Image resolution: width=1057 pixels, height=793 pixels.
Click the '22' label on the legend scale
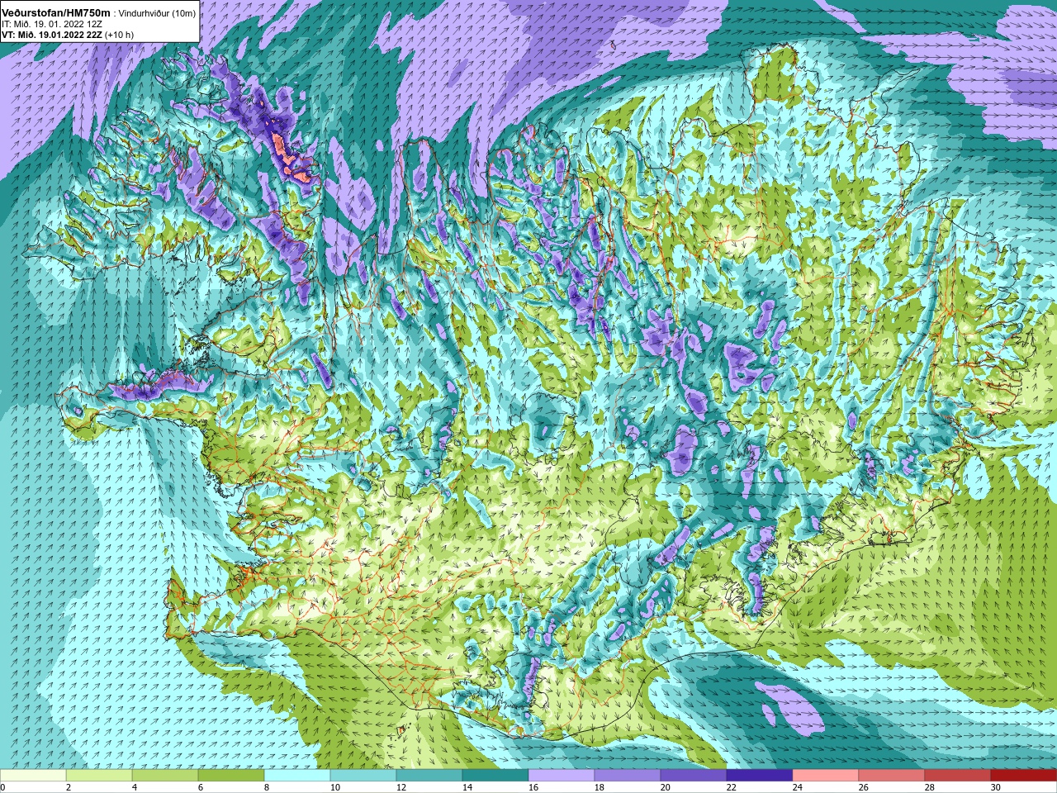point(732,787)
